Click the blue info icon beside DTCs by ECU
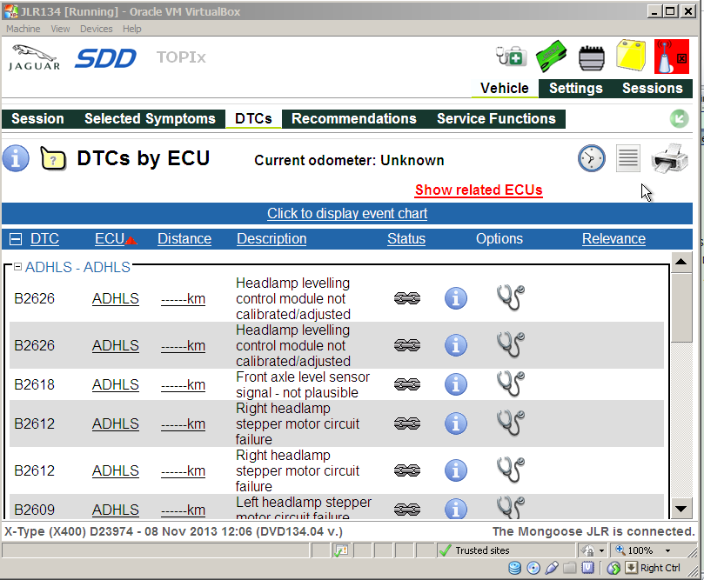This screenshot has width=704, height=580. (16, 158)
